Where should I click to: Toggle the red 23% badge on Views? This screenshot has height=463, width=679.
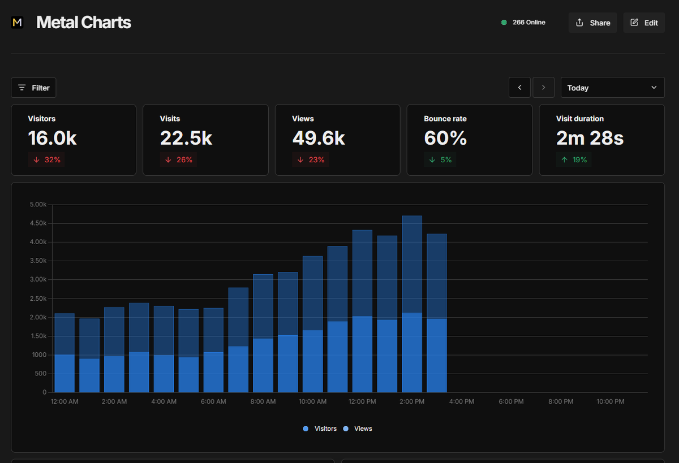coord(311,159)
